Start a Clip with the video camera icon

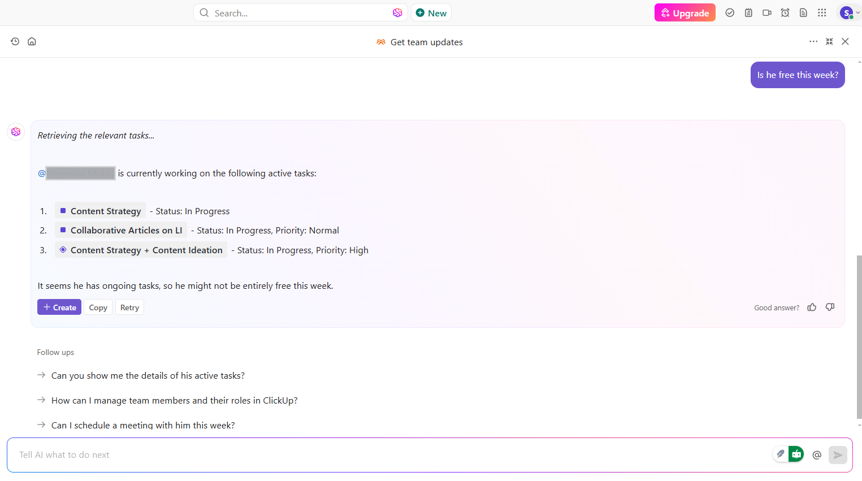(x=767, y=12)
